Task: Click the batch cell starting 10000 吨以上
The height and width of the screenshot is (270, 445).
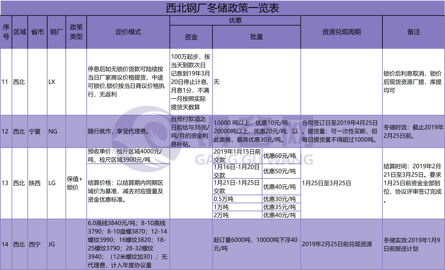Action: pos(257,131)
